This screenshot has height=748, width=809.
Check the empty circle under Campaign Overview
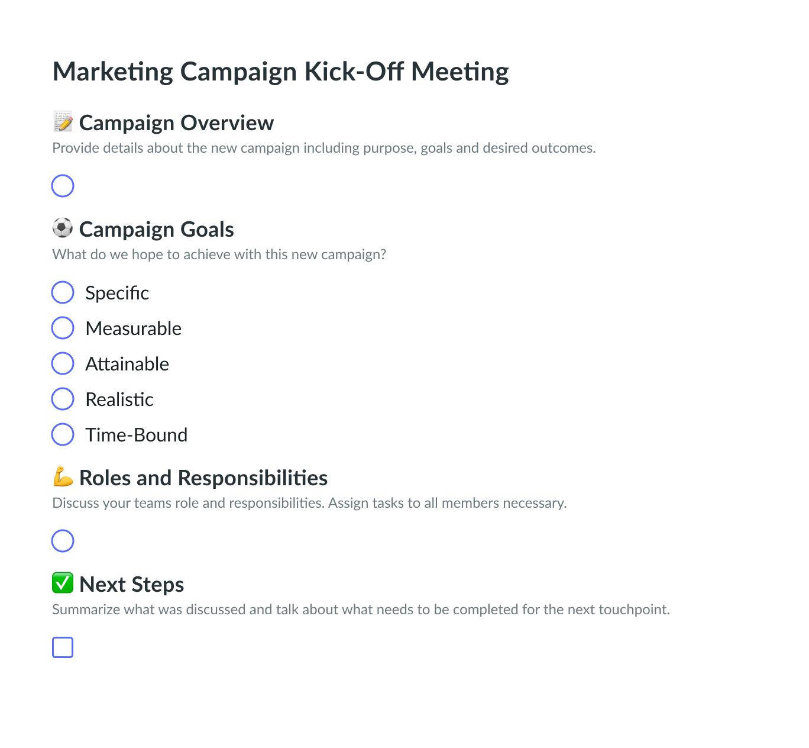click(x=63, y=186)
